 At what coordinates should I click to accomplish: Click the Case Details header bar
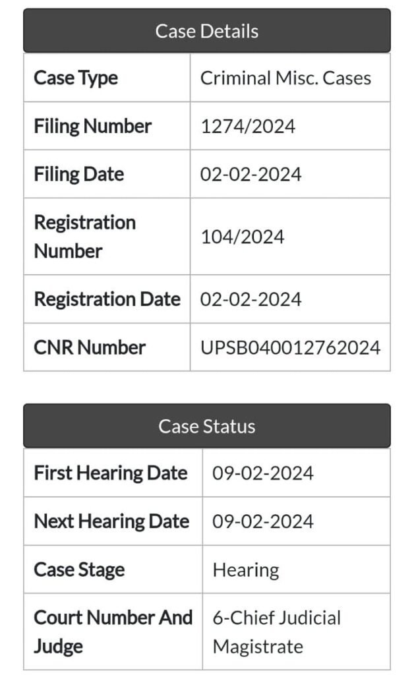click(206, 31)
